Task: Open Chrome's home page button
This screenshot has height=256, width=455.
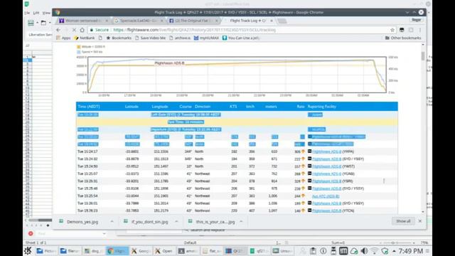Action: click(82, 30)
